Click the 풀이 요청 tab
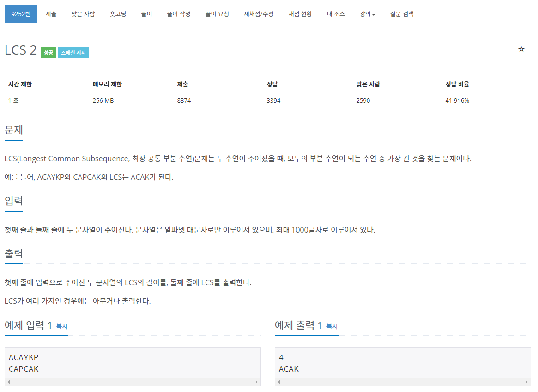Screen dimensions: 538x392 216,14
